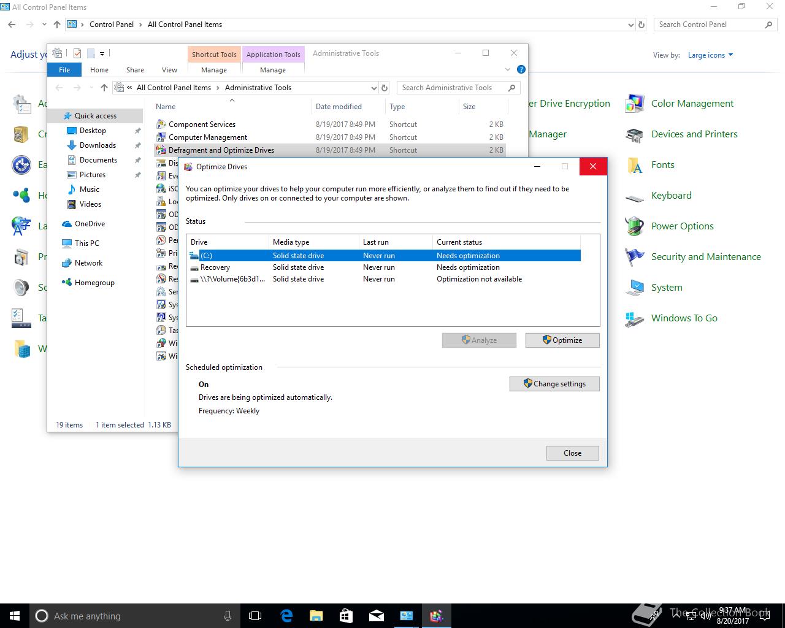Click the Close button in Optimize Drives

tap(572, 453)
